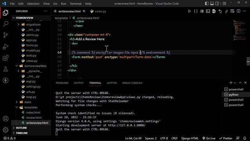Expand the __pycache__ folder

(x=18, y=71)
